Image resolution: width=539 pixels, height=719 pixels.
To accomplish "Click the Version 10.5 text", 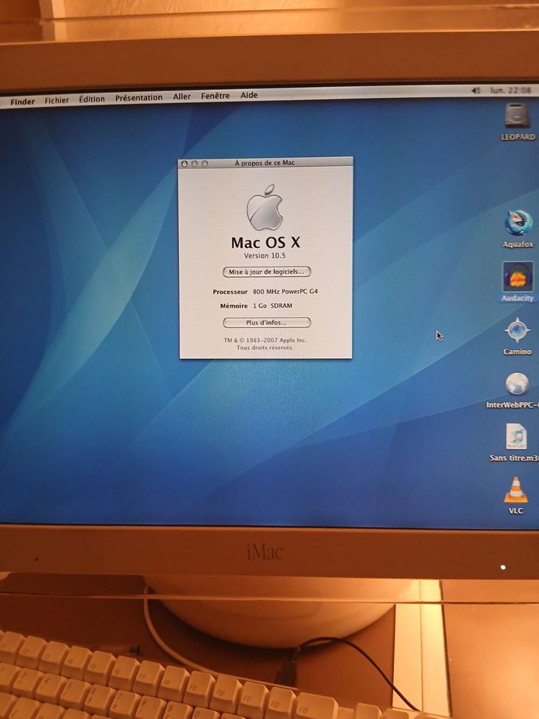I will click(265, 256).
